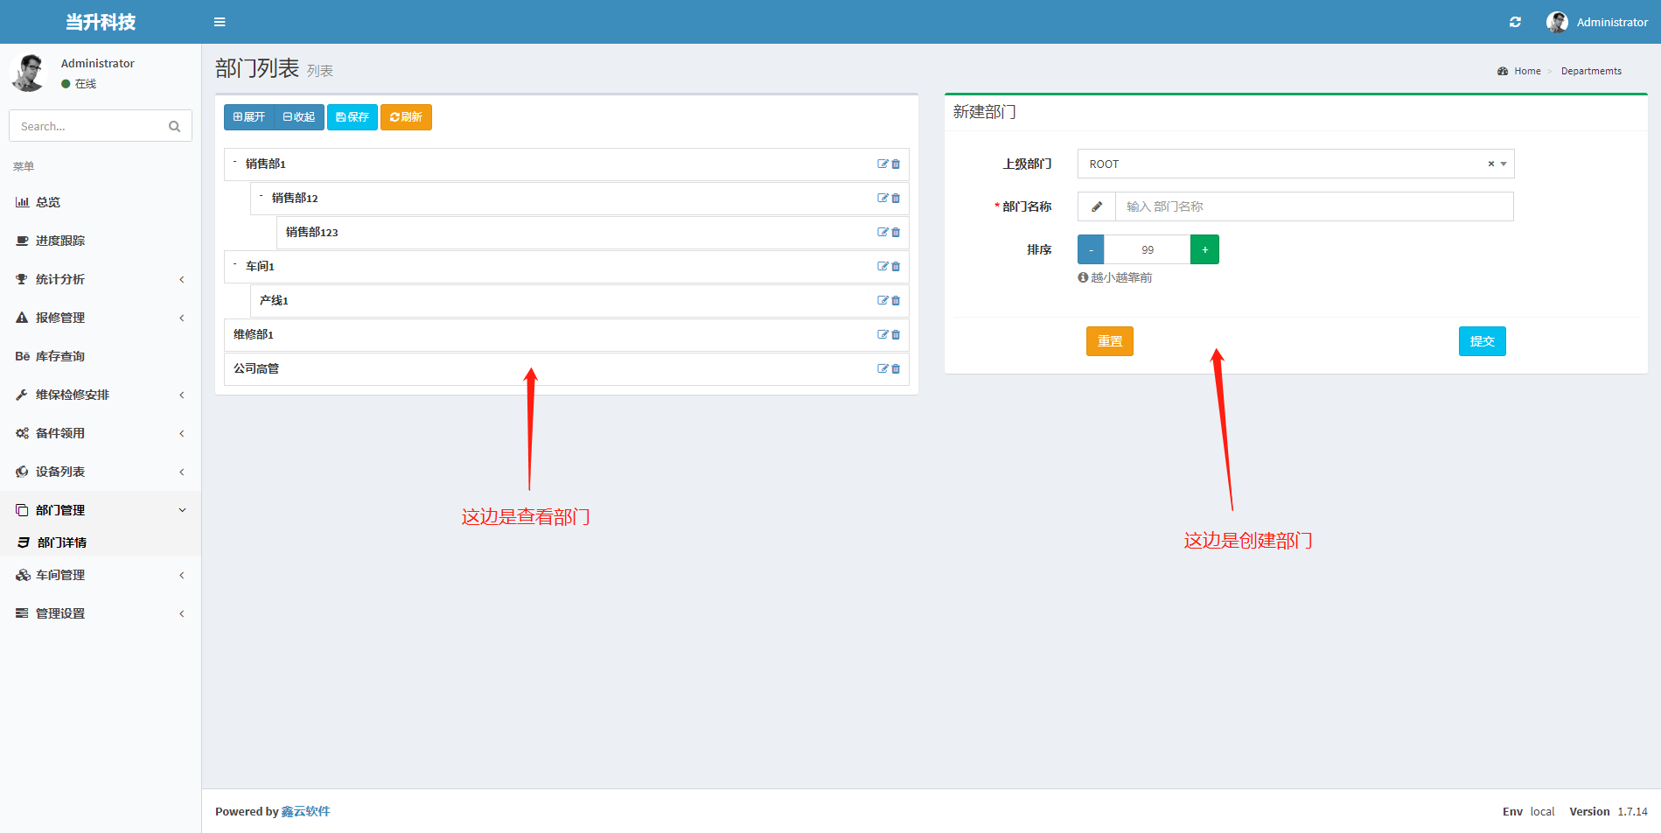
Task: Click the refresh icon in top bar
Action: [x=1515, y=22]
